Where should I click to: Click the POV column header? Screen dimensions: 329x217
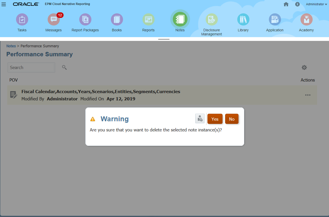[x=13, y=80]
